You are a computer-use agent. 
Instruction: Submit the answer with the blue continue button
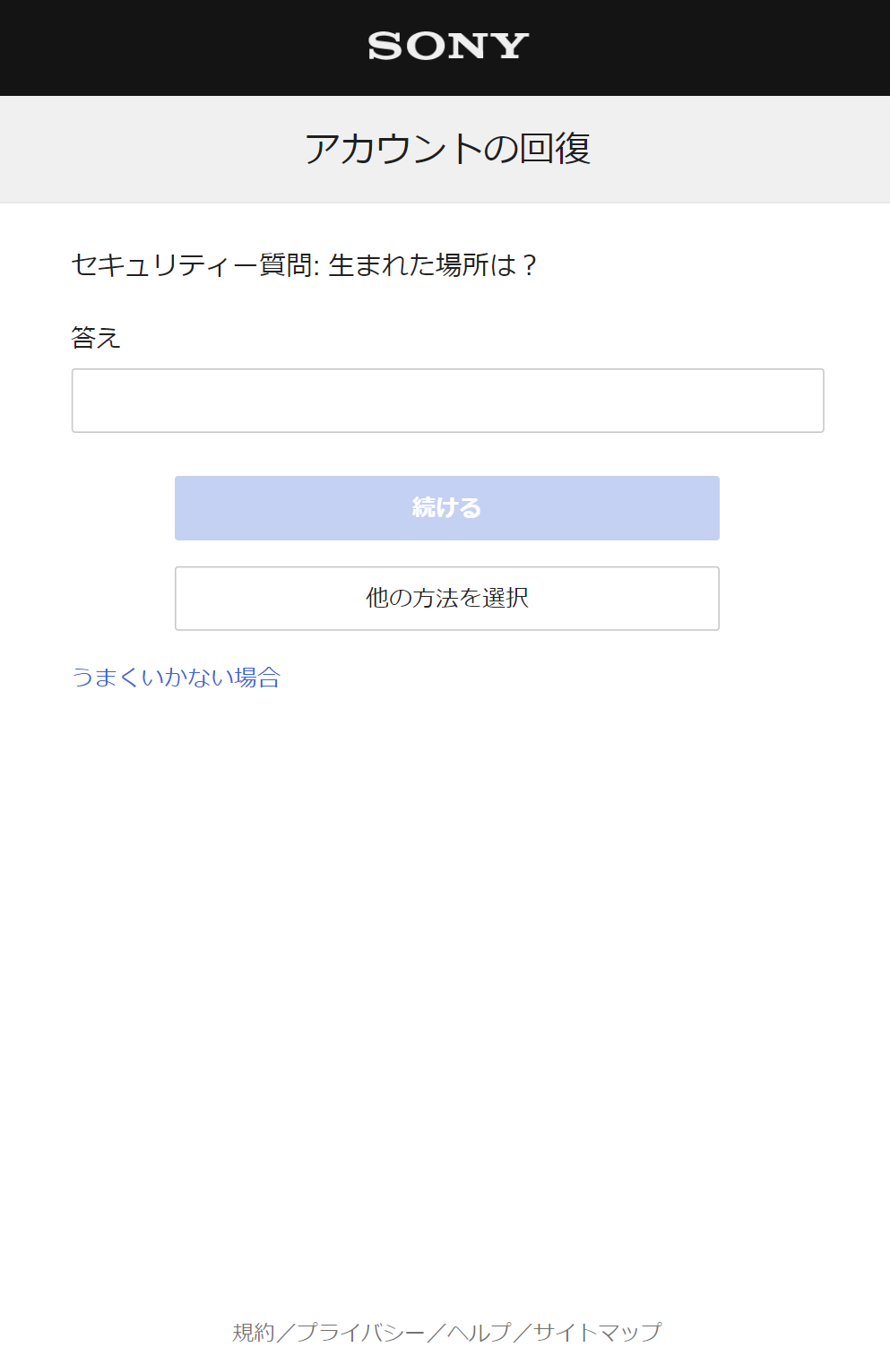click(447, 508)
